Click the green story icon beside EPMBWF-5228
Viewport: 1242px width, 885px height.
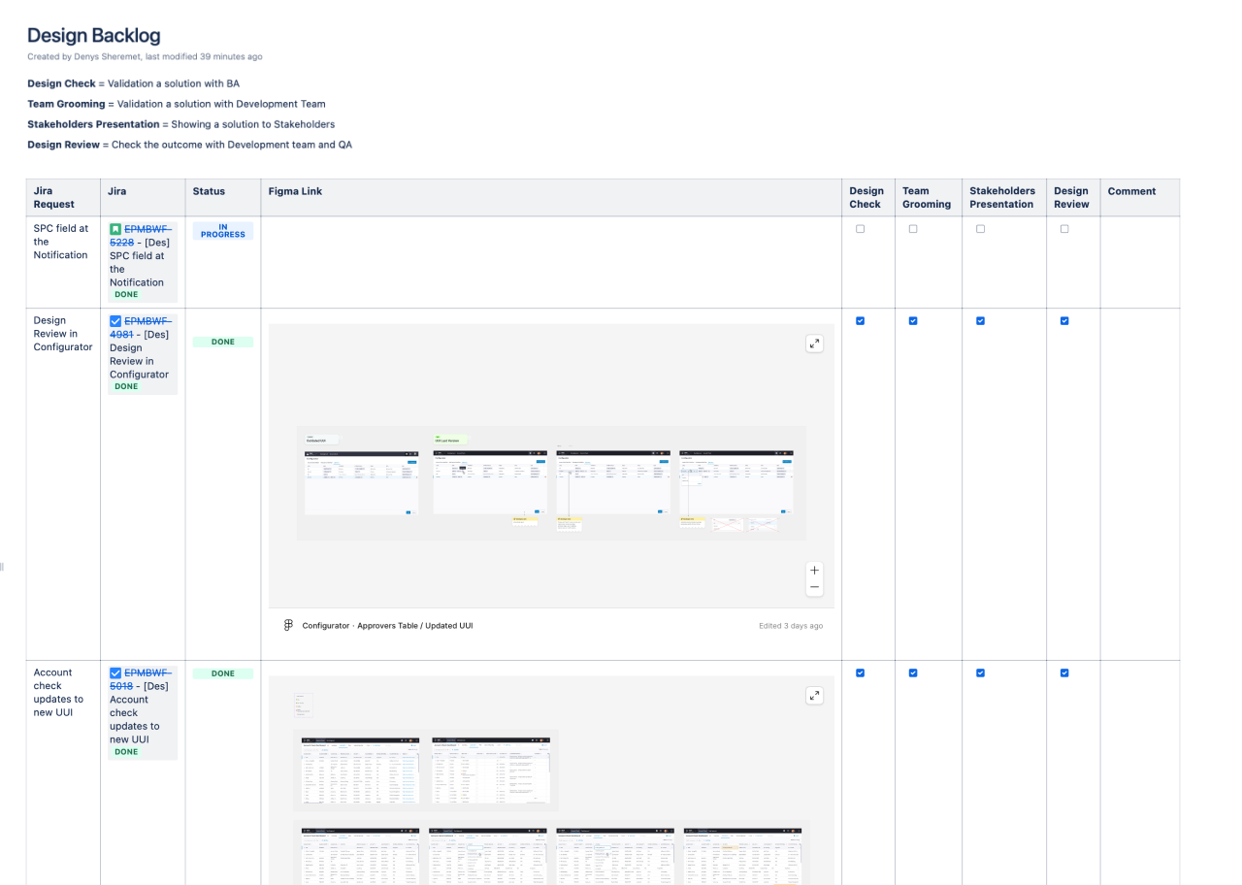[114, 230]
